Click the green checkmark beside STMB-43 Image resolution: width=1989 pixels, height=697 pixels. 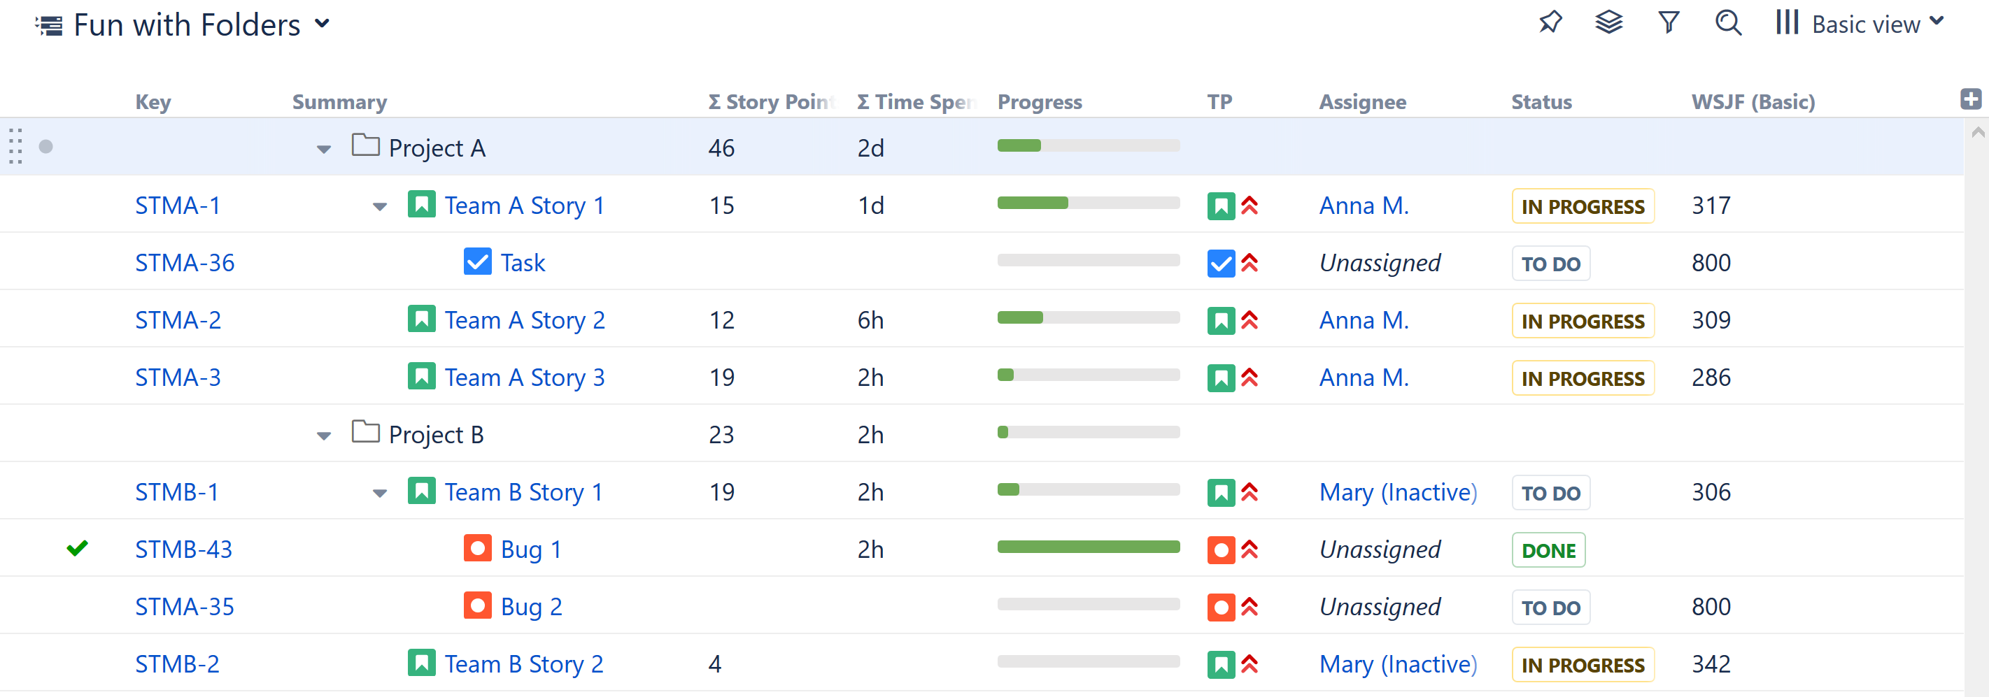pos(77,548)
